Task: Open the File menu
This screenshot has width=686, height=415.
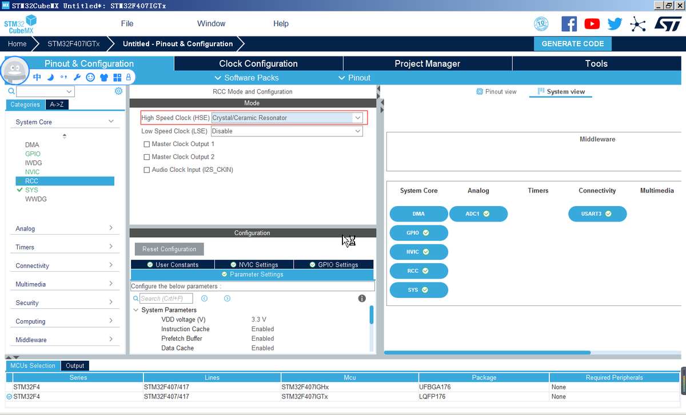Action: pos(127,23)
